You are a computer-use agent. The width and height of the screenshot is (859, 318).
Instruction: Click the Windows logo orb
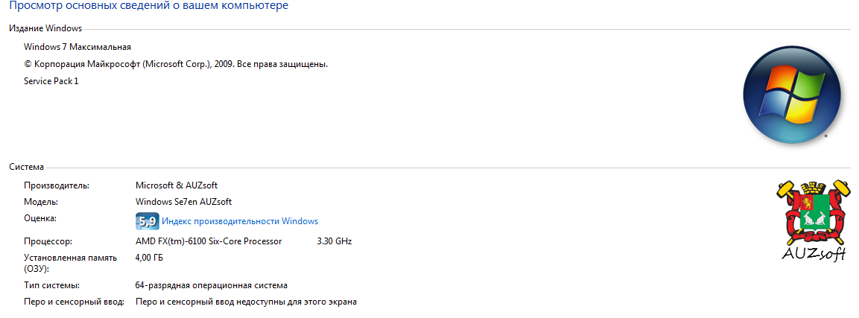pos(791,94)
